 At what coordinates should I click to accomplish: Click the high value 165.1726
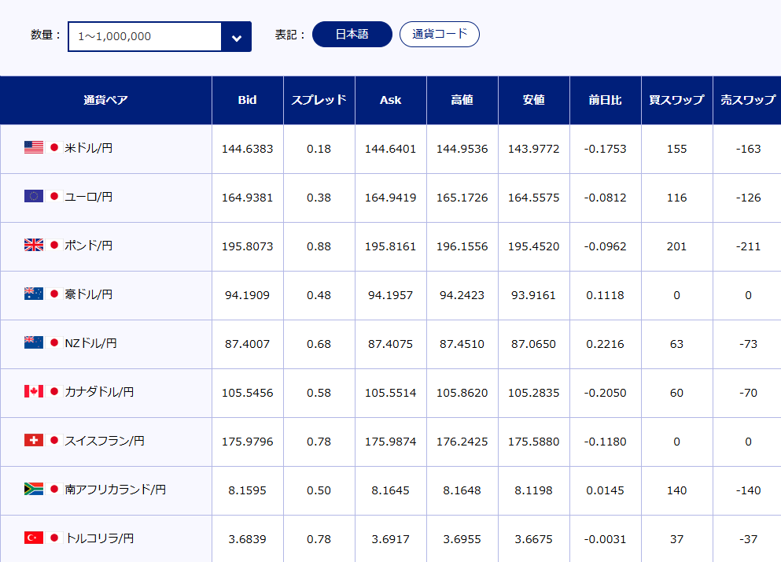(462, 198)
